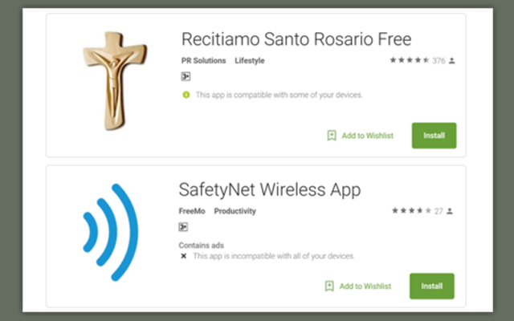This screenshot has width=514, height=321.
Task: Click the SafetyNet Wireless App title
Action: (x=270, y=190)
